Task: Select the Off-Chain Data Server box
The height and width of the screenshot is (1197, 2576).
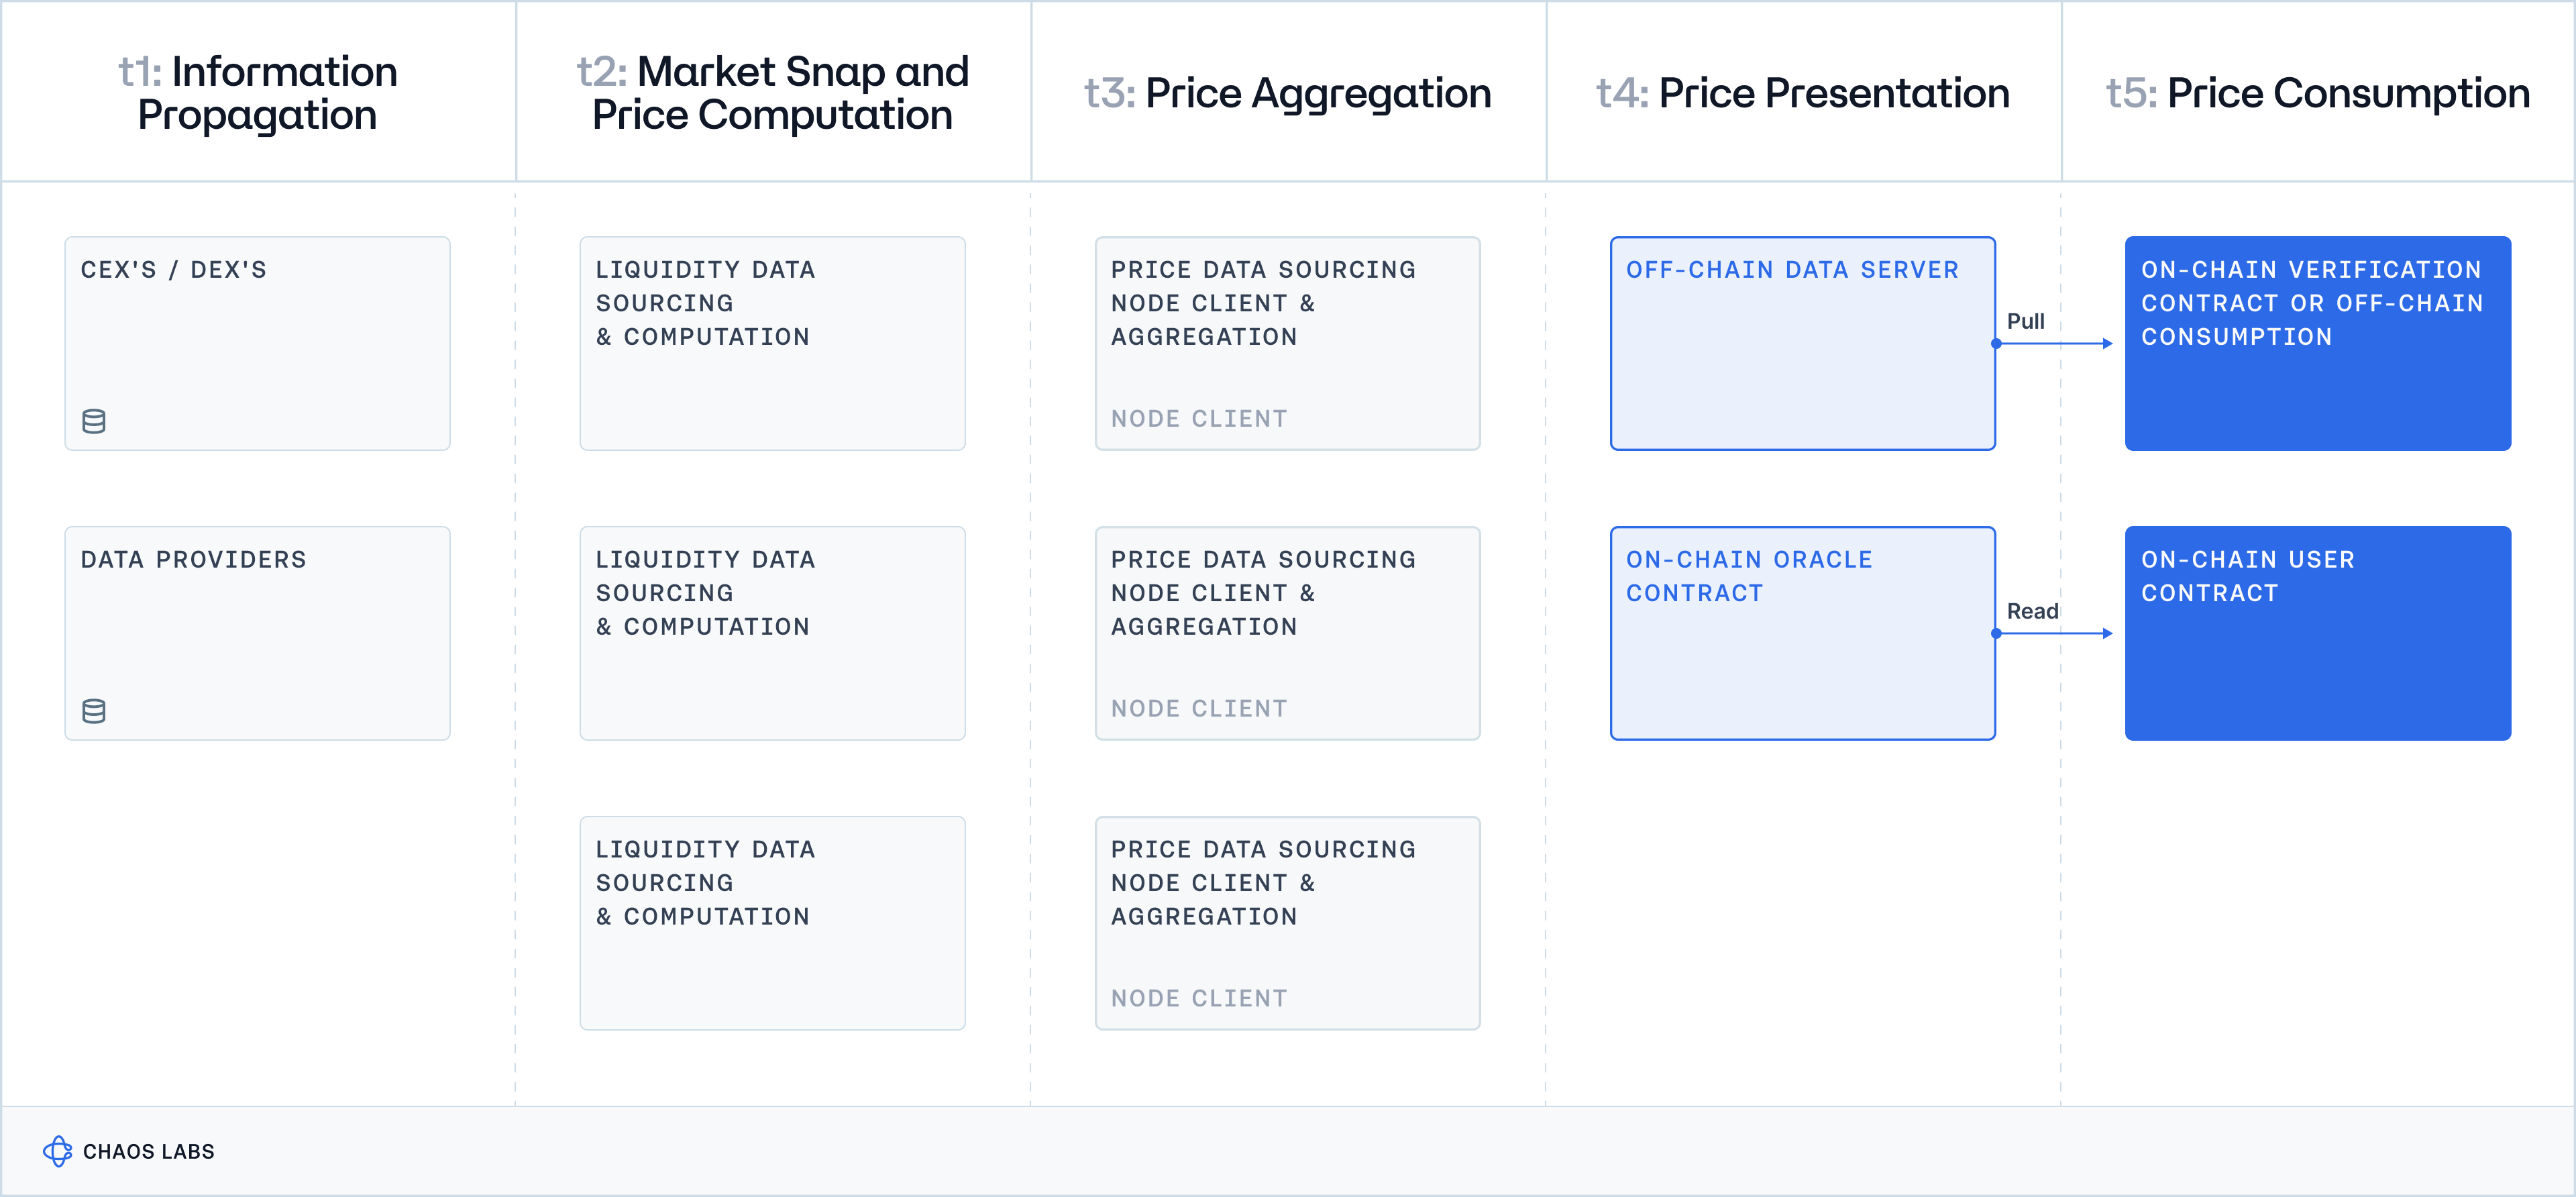Action: click(1802, 343)
